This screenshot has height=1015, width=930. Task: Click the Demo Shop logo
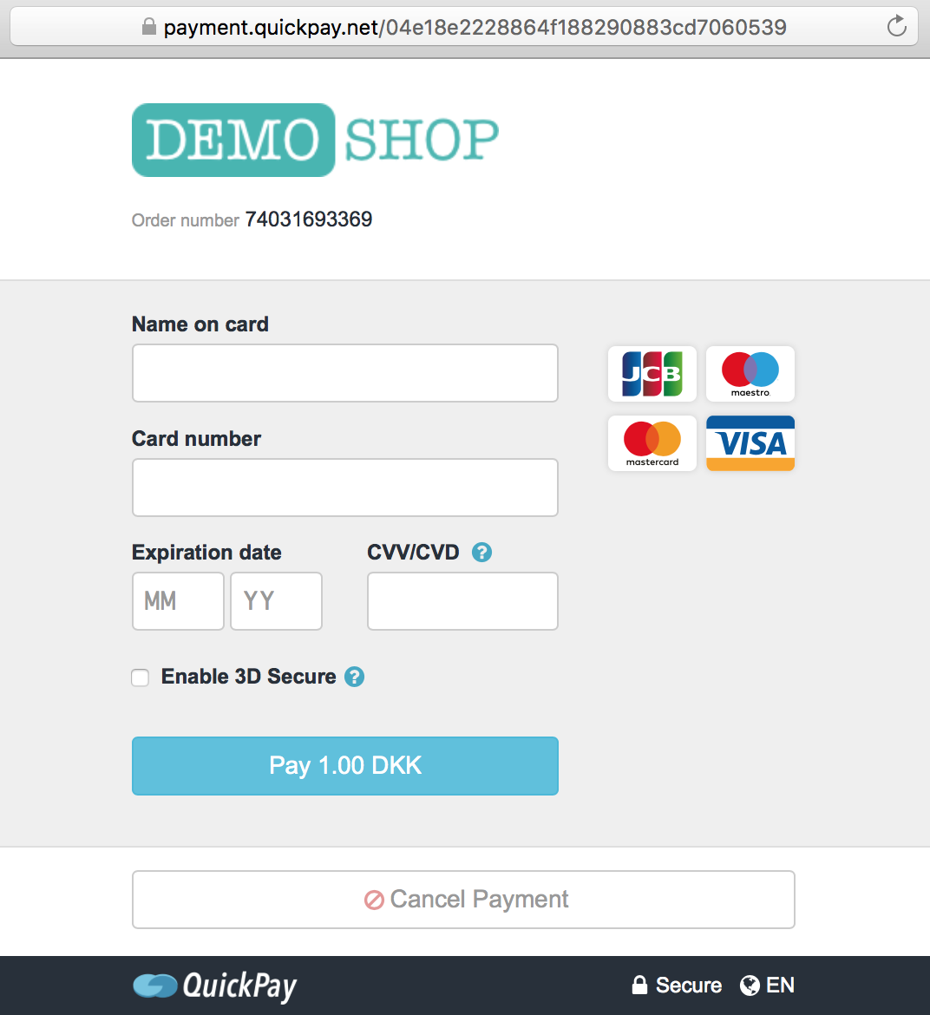pyautogui.click(x=315, y=140)
